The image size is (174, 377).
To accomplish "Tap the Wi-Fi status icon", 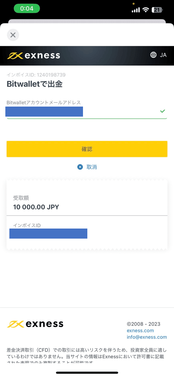I will pos(146,10).
